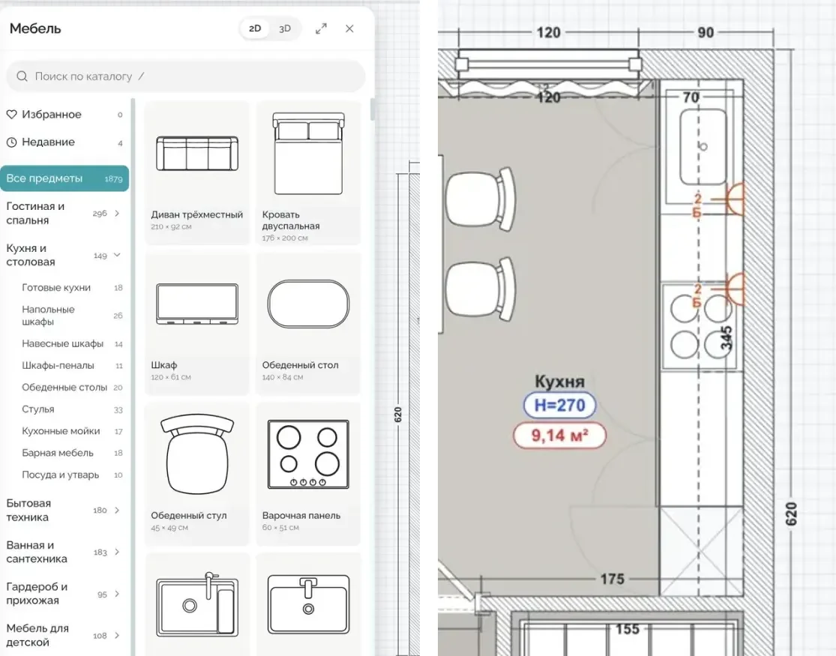Expand Ванная и сантехника category chevron

click(117, 552)
